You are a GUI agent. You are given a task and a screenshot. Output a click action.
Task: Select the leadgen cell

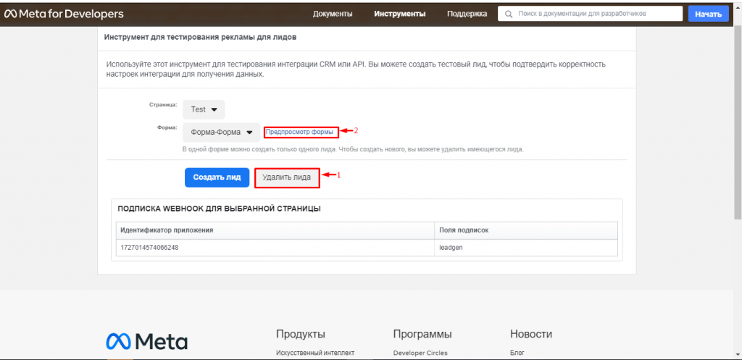coord(526,248)
